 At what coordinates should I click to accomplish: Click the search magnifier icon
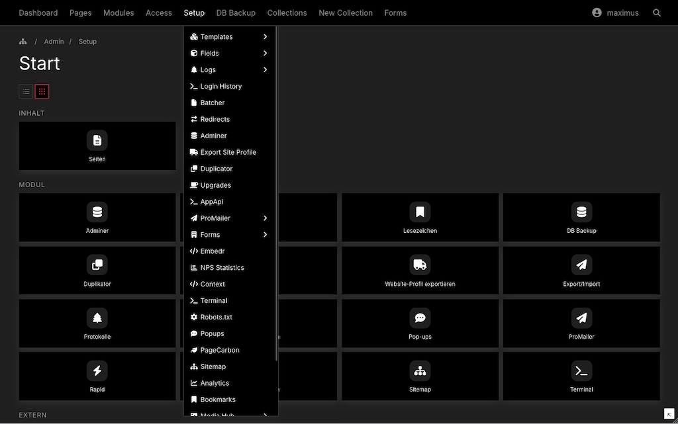click(x=656, y=13)
